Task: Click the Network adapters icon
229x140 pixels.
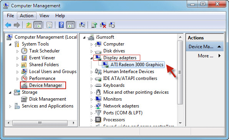Action: 98,106
